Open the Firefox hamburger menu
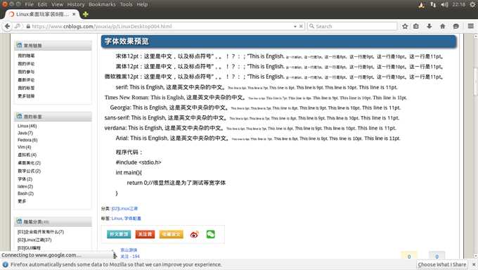478x270 pixels. [471, 26]
